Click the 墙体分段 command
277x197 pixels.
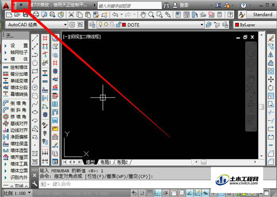16,87
